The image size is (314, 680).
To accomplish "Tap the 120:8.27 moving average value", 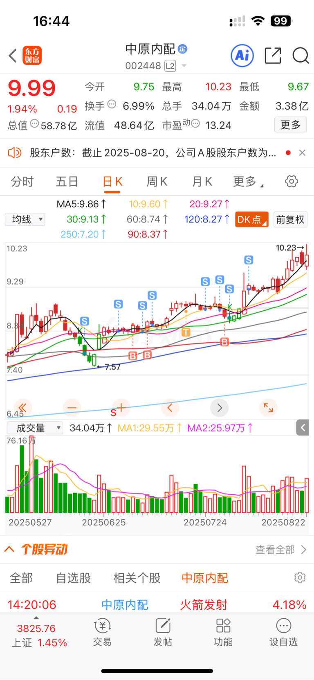I will 207,220.
